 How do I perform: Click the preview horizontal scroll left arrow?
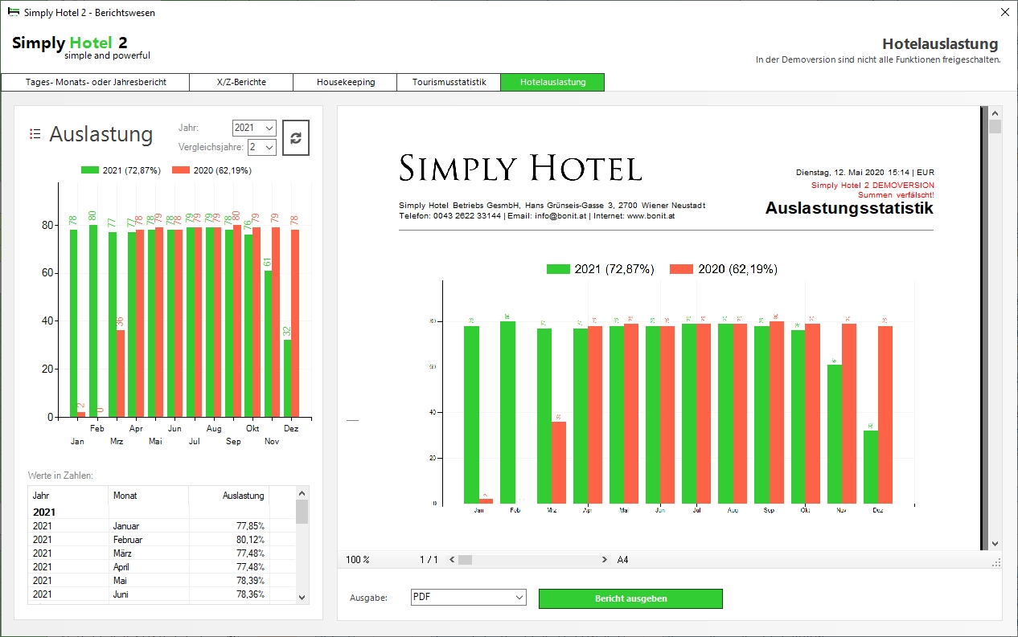(x=452, y=559)
